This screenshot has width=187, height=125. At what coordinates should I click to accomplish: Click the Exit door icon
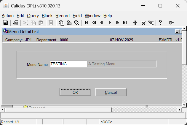click(x=171, y=23)
